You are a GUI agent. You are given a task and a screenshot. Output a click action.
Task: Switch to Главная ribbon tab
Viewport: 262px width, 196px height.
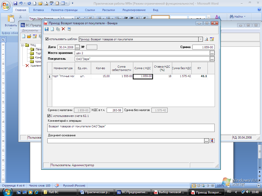pos(21,10)
